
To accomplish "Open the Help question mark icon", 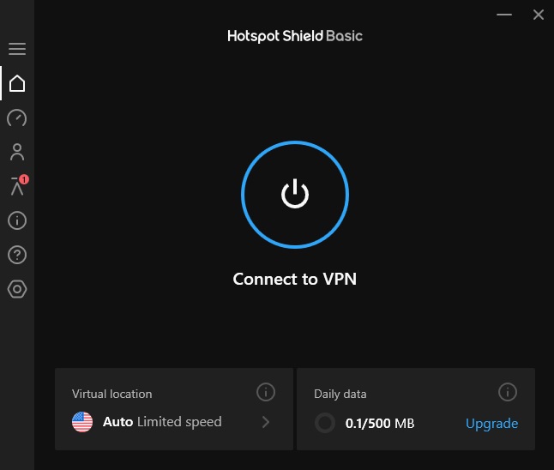I will tap(17, 255).
